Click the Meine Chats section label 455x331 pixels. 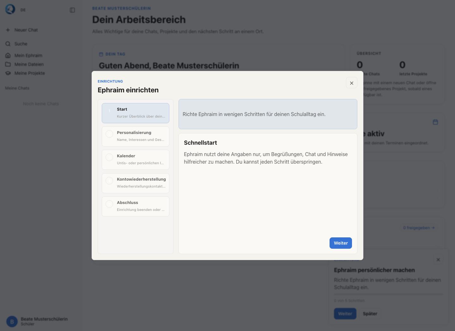(17, 88)
